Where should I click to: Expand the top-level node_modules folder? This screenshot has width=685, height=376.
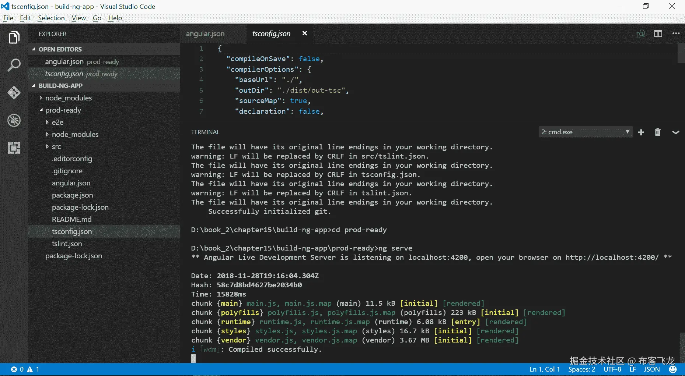click(x=104, y=98)
